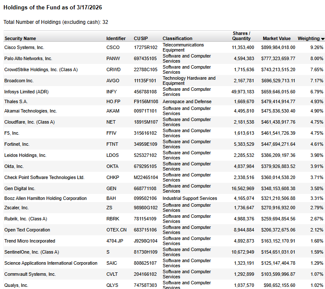
Task: Click the $154,651,031.01 market value
Action: [x=278, y=252]
